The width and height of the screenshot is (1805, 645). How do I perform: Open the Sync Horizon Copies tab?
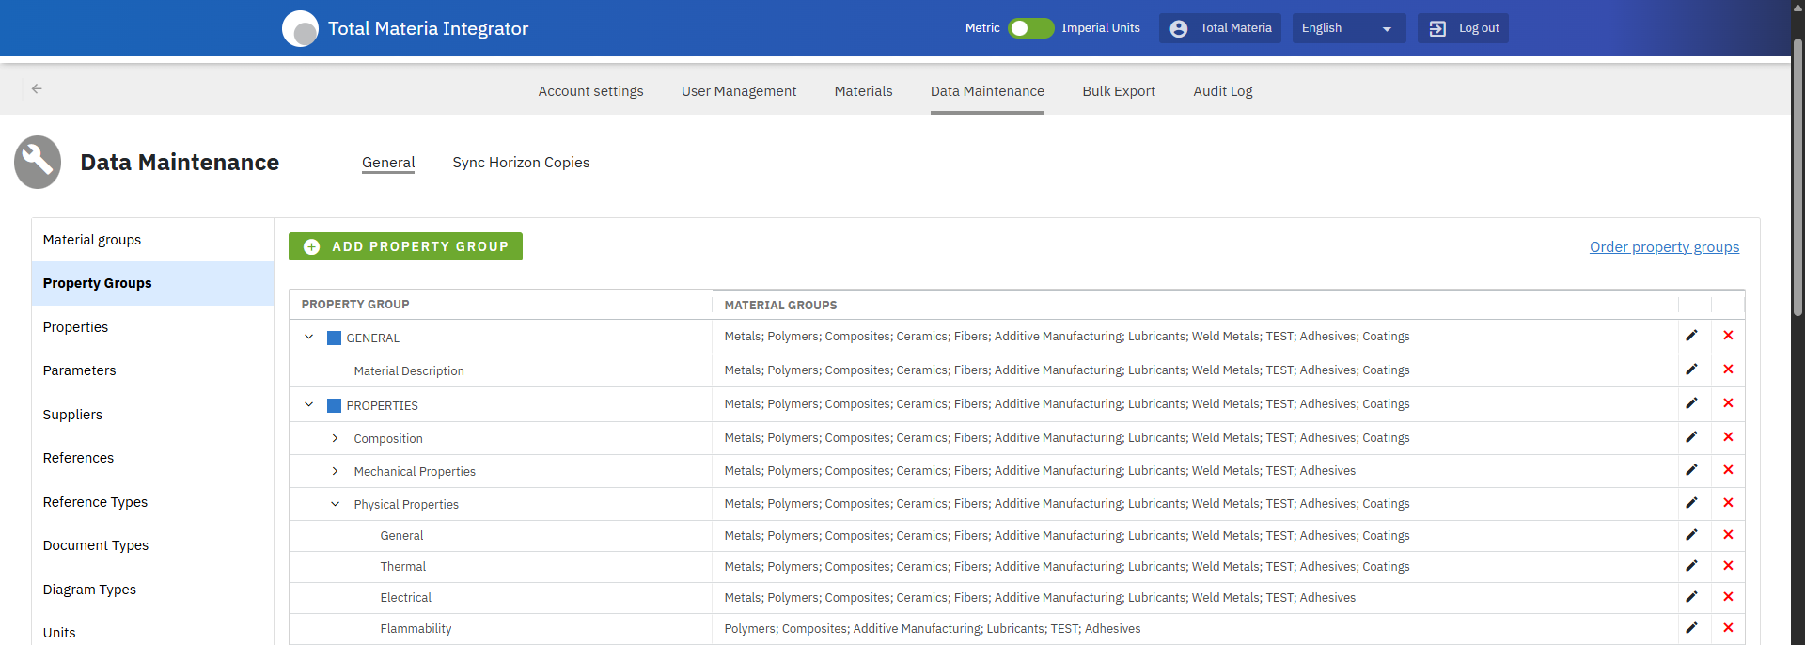[521, 163]
